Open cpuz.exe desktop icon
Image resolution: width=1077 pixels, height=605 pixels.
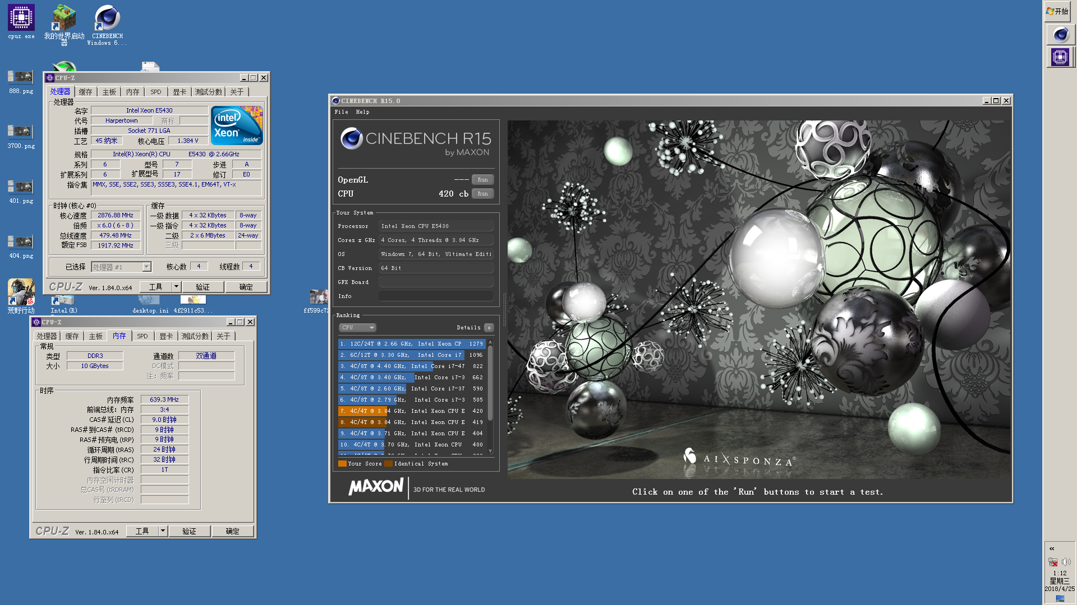21,21
